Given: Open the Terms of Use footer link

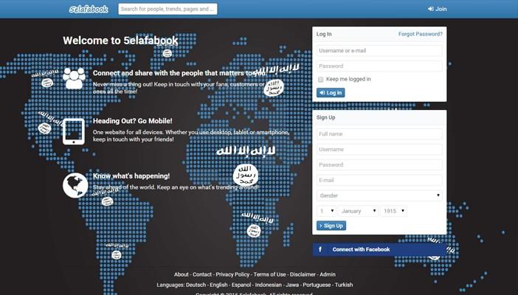Looking at the screenshot, I should click(x=269, y=274).
